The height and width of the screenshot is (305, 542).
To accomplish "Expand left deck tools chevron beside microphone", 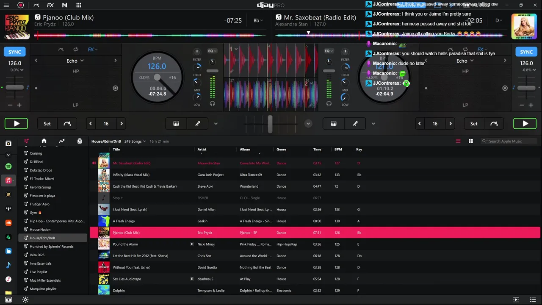I will [x=216, y=124].
